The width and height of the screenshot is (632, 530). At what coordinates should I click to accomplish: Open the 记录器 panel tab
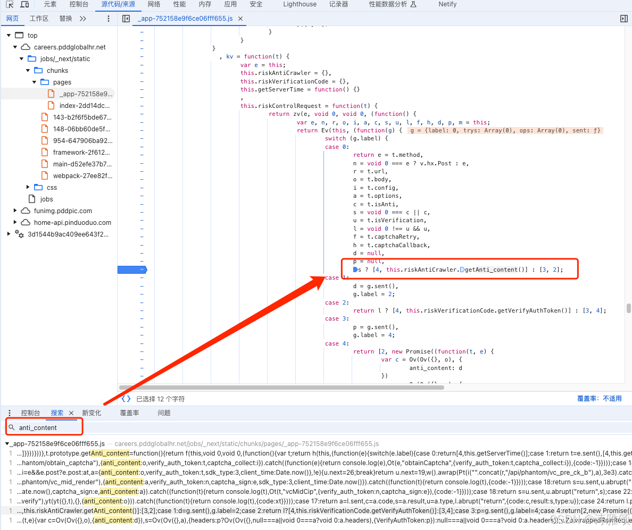click(x=338, y=4)
